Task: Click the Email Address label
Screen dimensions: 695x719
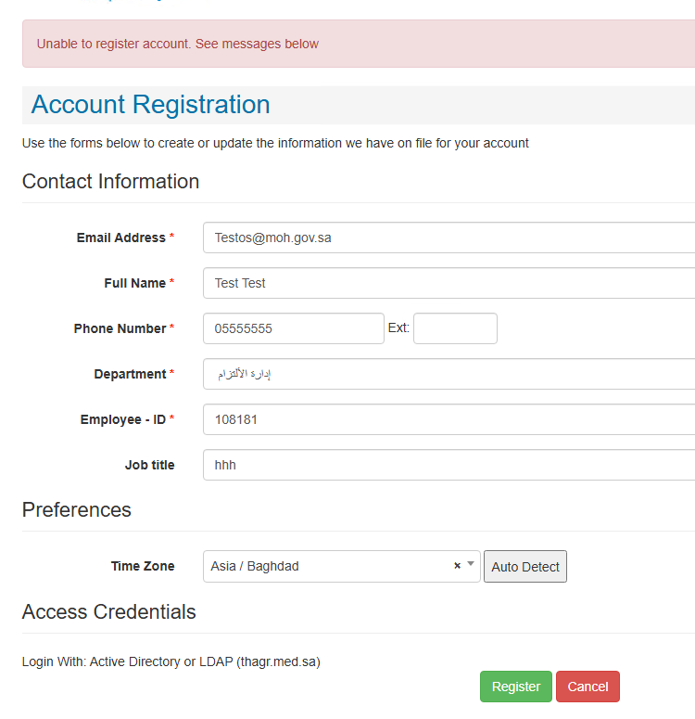Action: [x=121, y=238]
